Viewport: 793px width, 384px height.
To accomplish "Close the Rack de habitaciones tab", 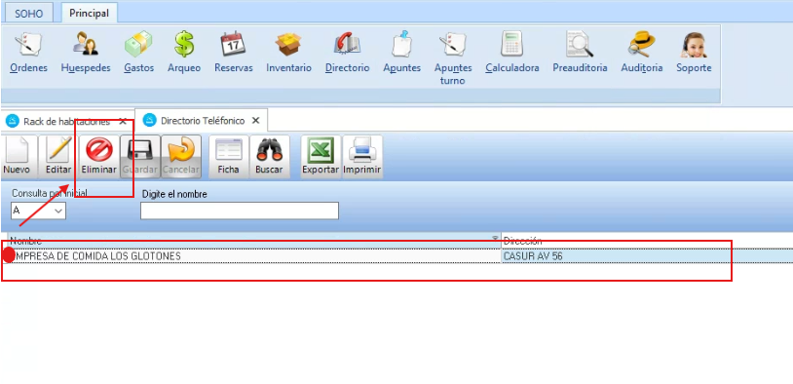I will [123, 122].
